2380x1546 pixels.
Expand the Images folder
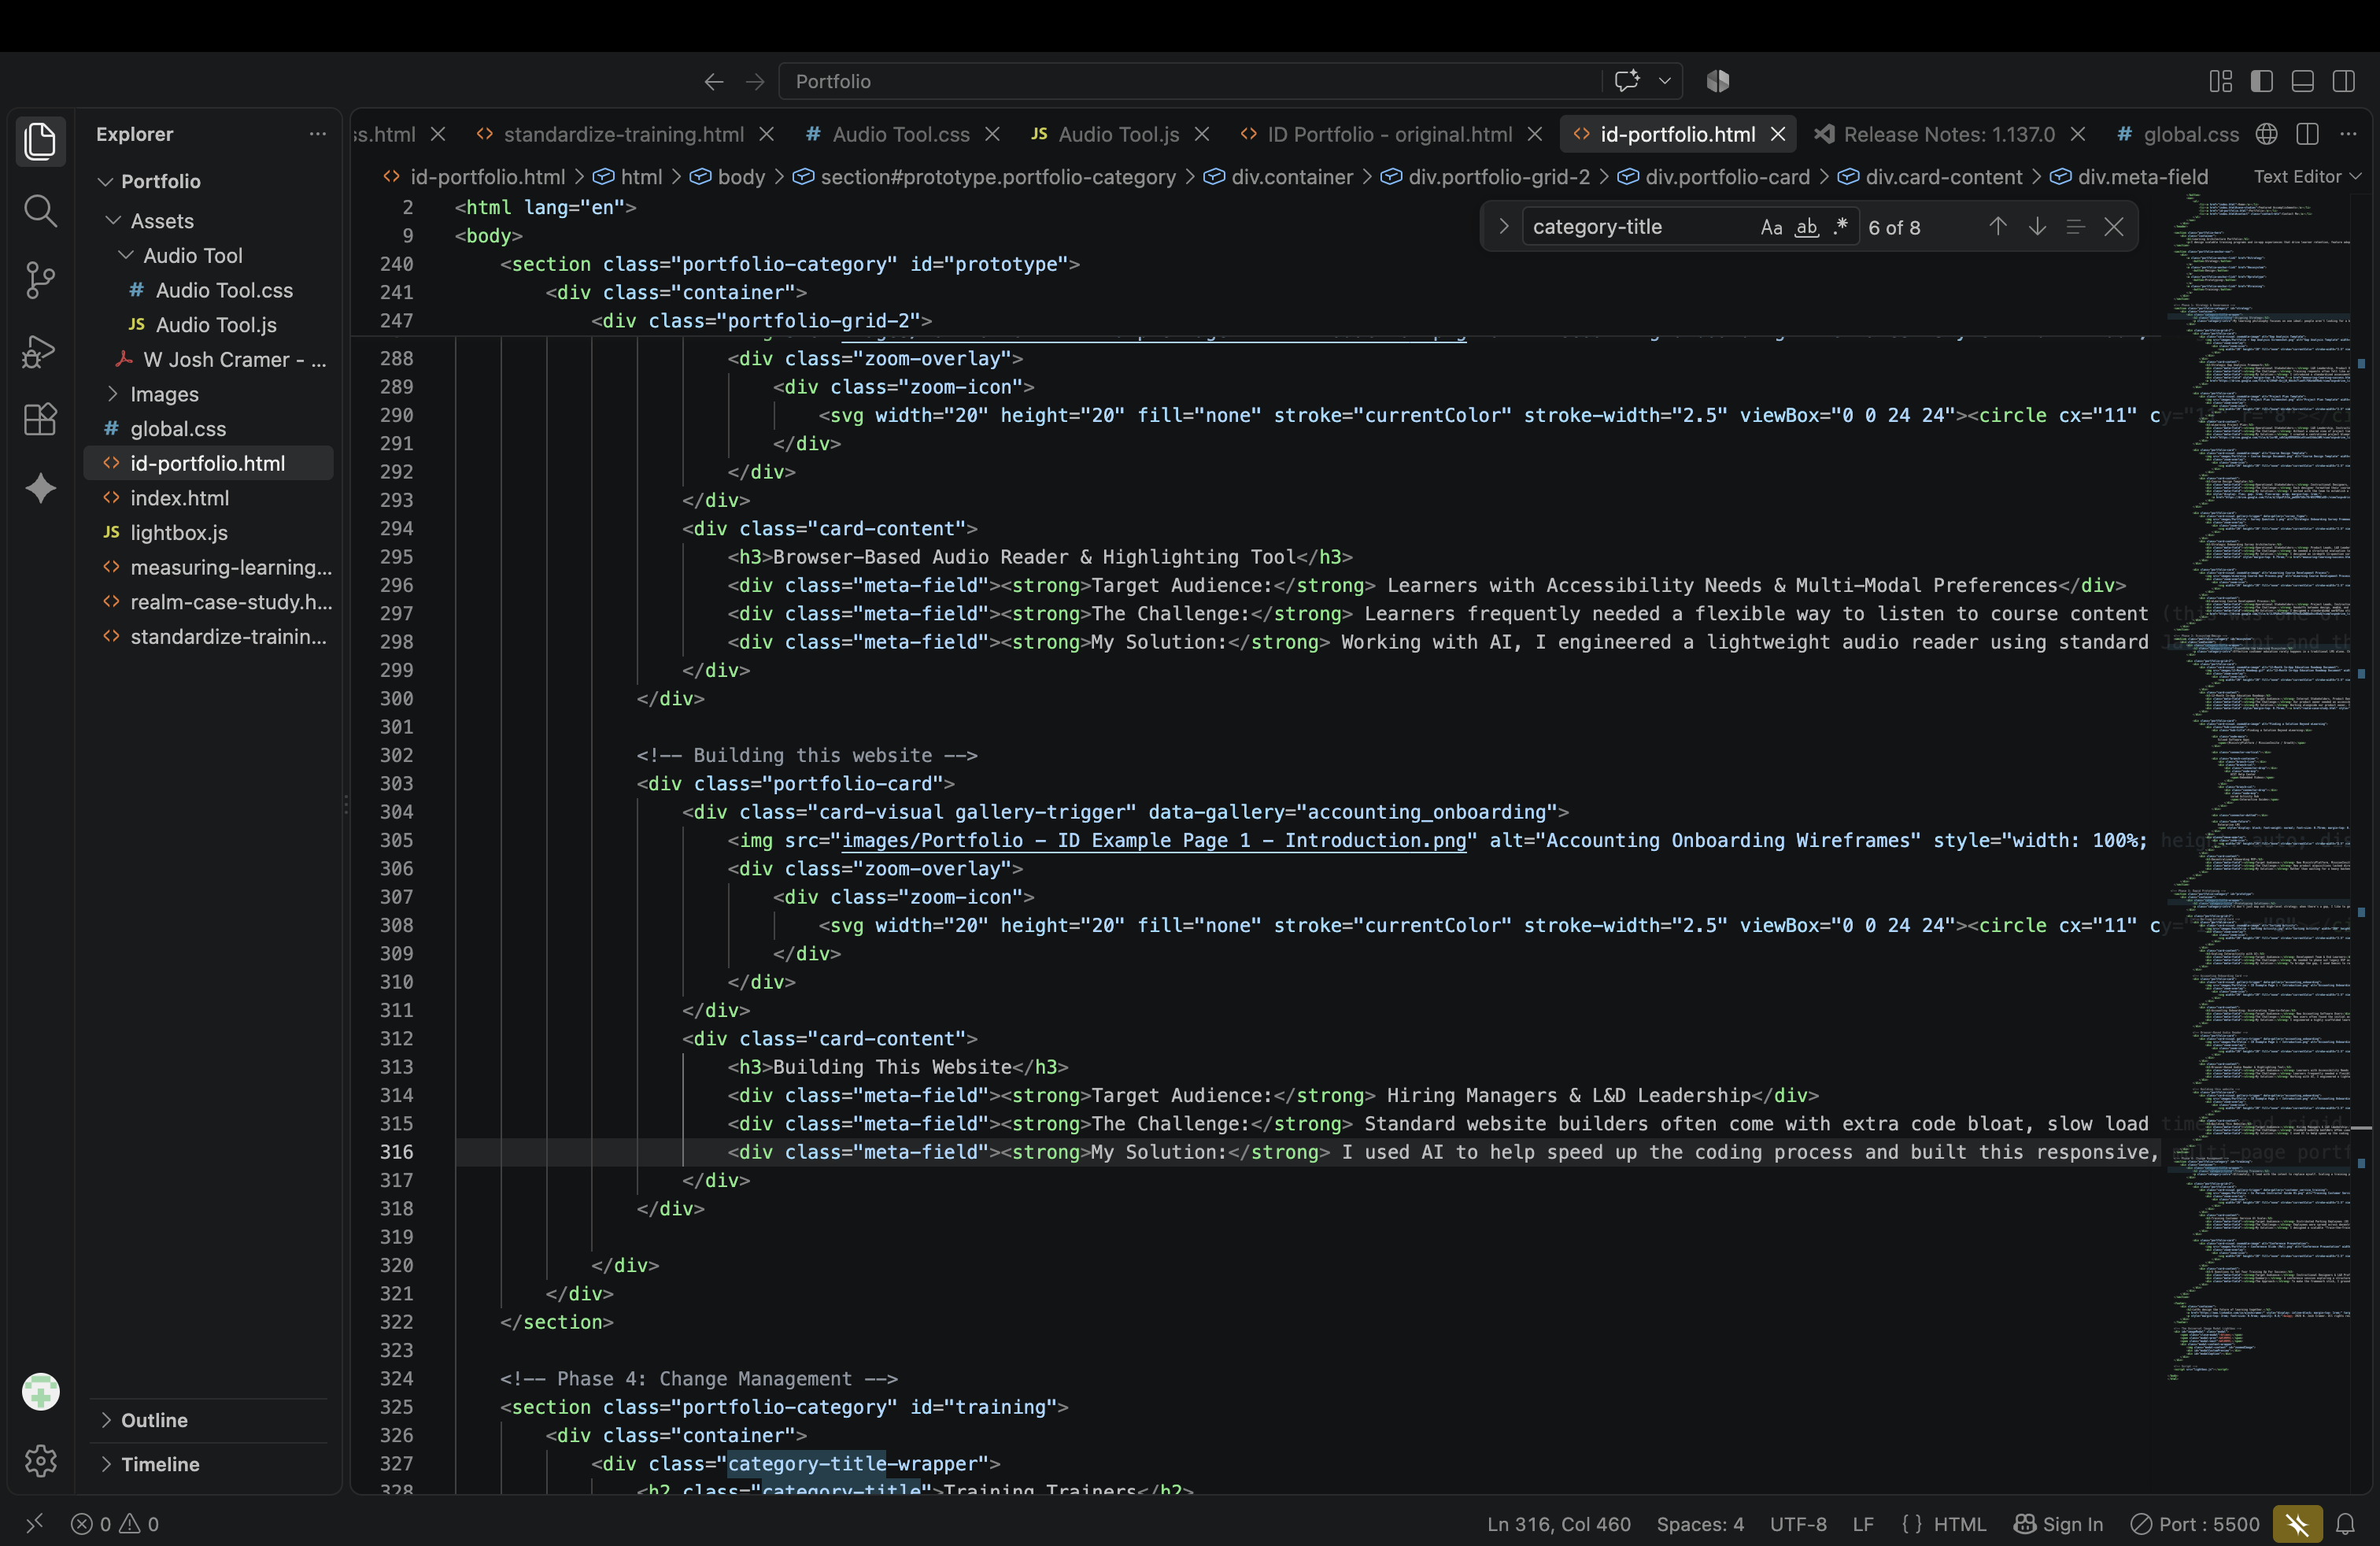(x=113, y=394)
